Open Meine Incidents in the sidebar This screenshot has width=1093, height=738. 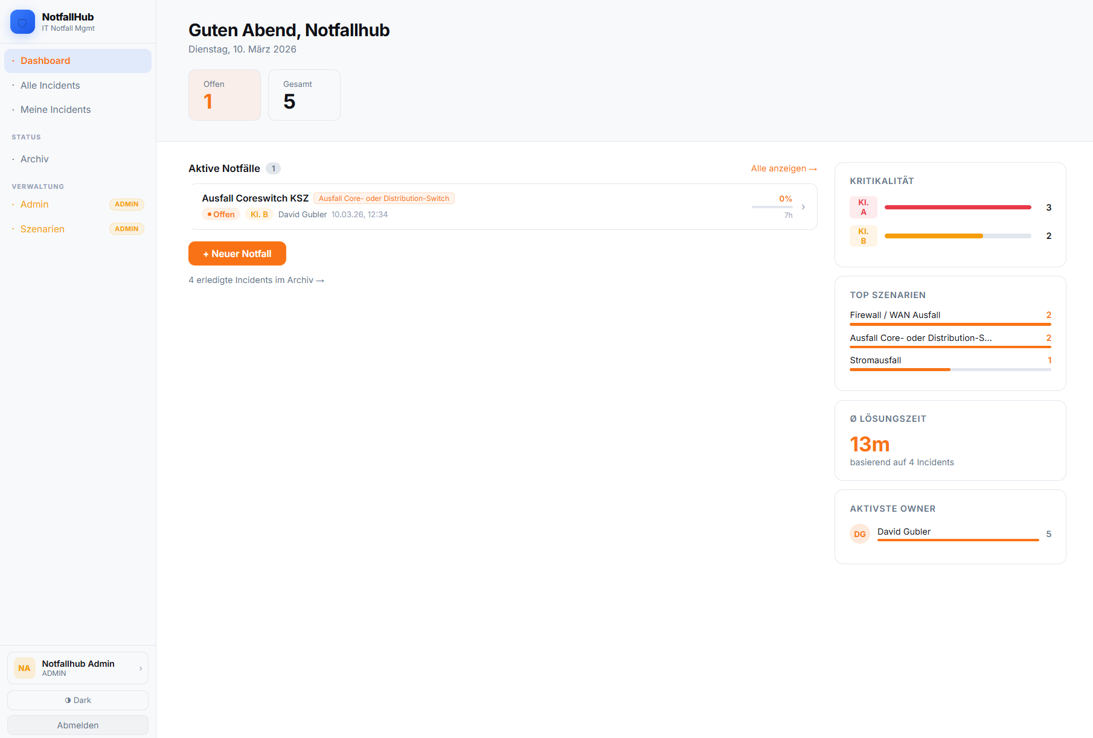pos(56,109)
